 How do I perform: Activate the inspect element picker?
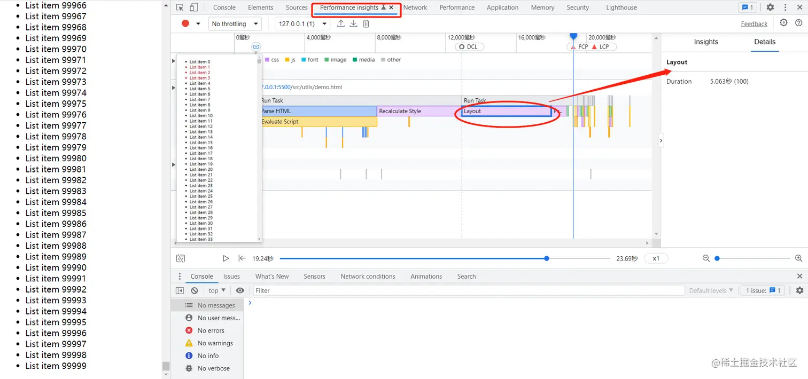point(180,7)
